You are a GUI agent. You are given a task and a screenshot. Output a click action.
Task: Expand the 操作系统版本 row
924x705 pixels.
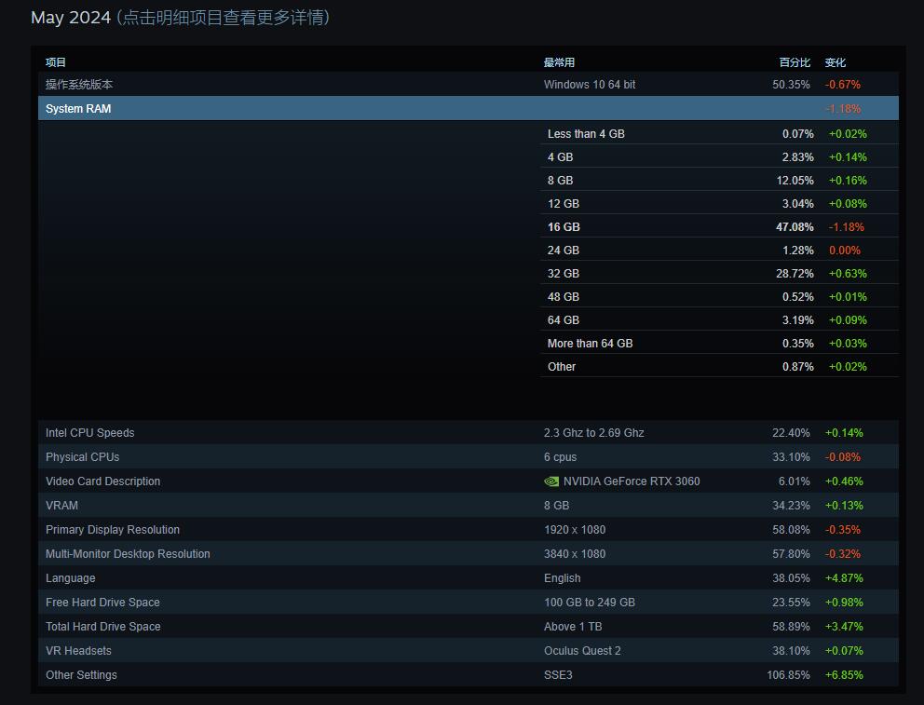point(79,85)
